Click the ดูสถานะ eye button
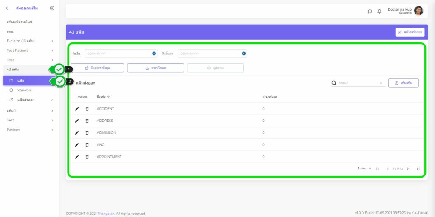 click(x=215, y=68)
